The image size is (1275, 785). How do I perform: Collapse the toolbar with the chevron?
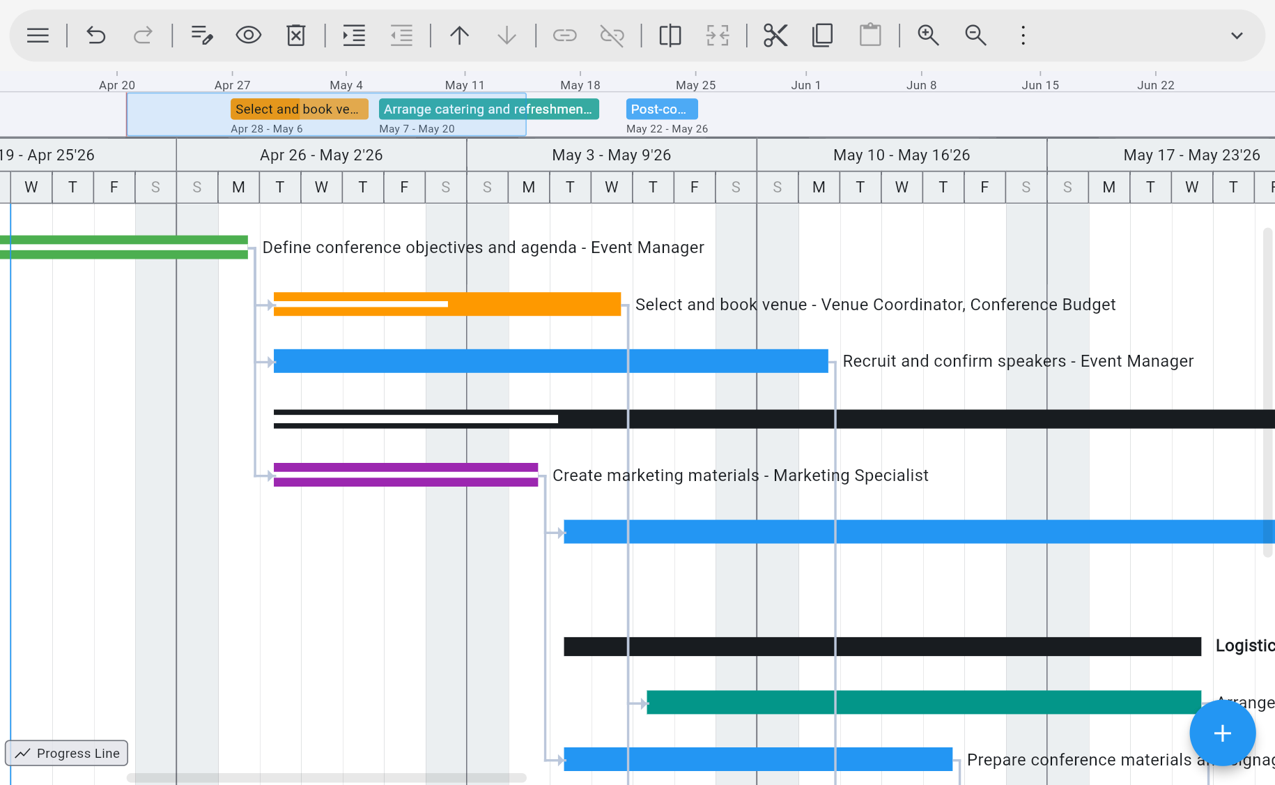(x=1237, y=35)
